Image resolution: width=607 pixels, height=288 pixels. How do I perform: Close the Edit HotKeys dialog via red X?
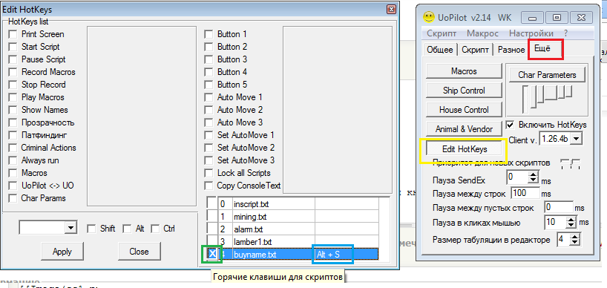(x=391, y=10)
